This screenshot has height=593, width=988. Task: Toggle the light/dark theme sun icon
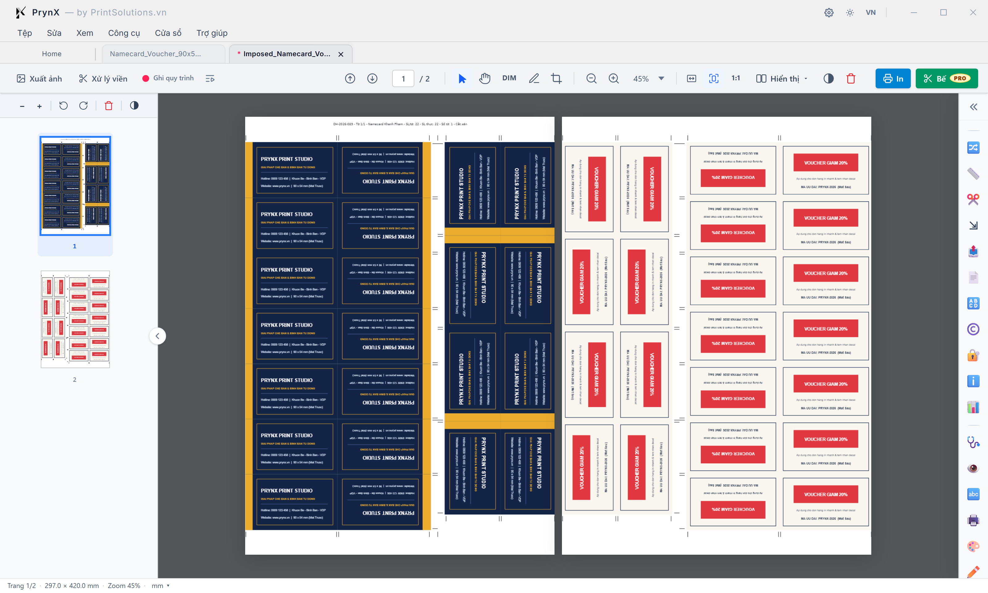[850, 12]
